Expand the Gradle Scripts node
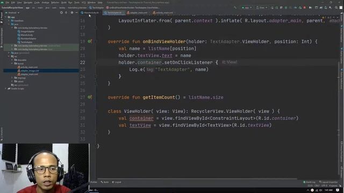The image size is (344, 193). (6, 88)
